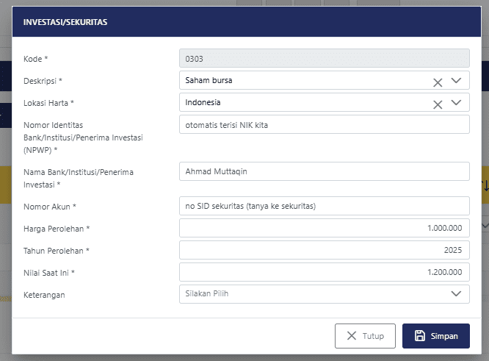
Task: Focus the Nomor Akun input field
Action: point(324,206)
